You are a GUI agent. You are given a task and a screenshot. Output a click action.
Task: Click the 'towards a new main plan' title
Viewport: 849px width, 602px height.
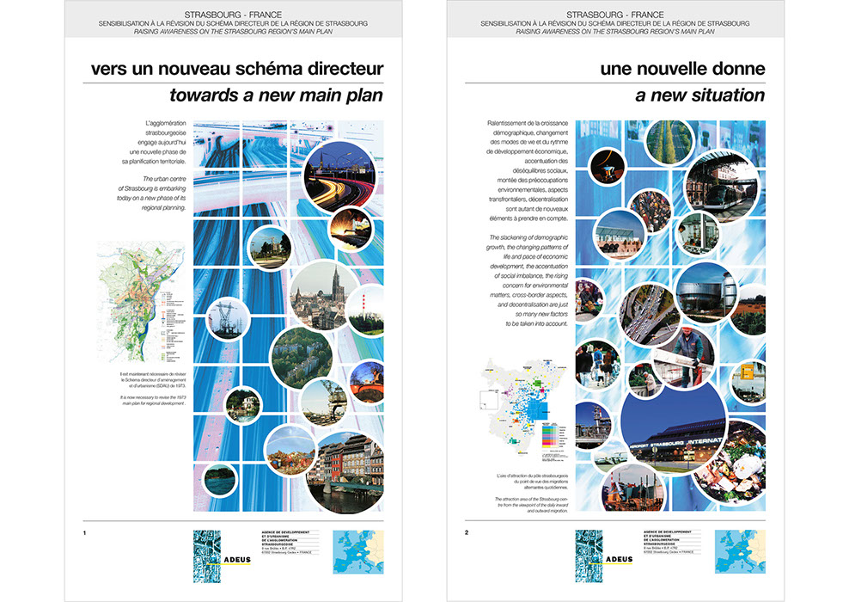(x=275, y=95)
